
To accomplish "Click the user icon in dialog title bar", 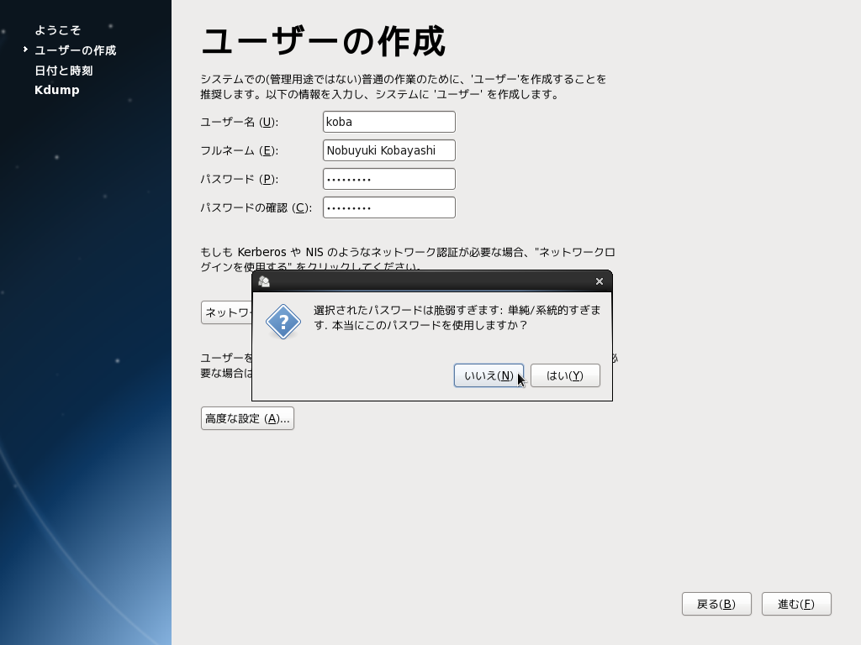I will point(264,281).
